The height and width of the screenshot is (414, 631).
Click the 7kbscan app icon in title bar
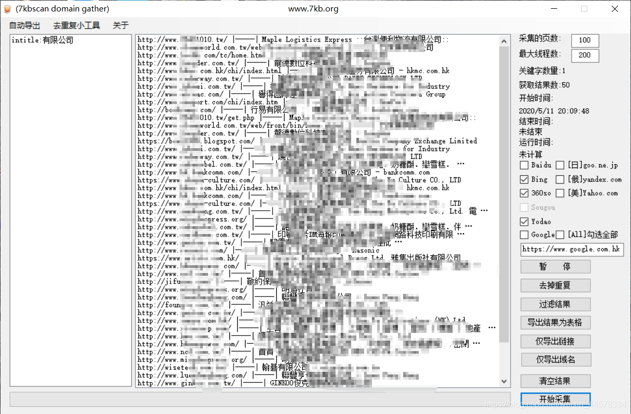(x=7, y=9)
